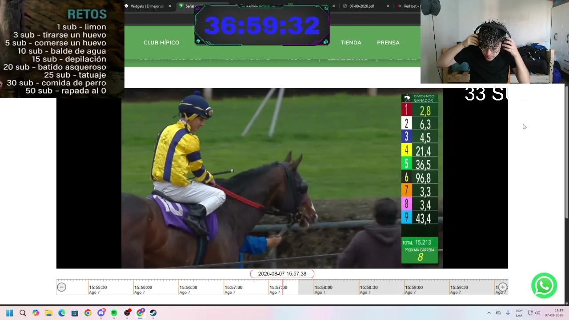The width and height of the screenshot is (569, 320).
Task: Close the Widgets browser tab
Action: coord(170,6)
